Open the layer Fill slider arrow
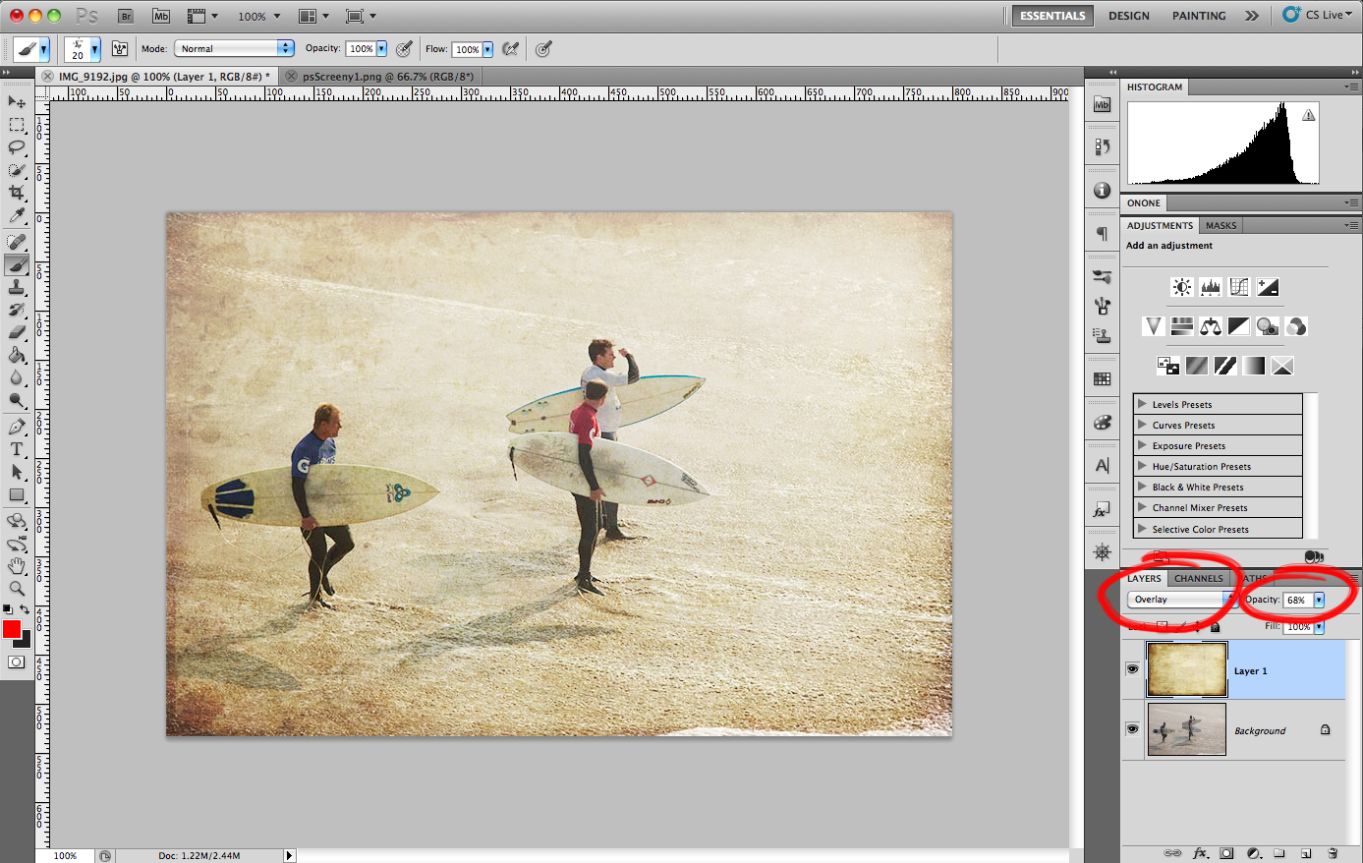Screen dimensions: 1363x863 coord(1319,626)
